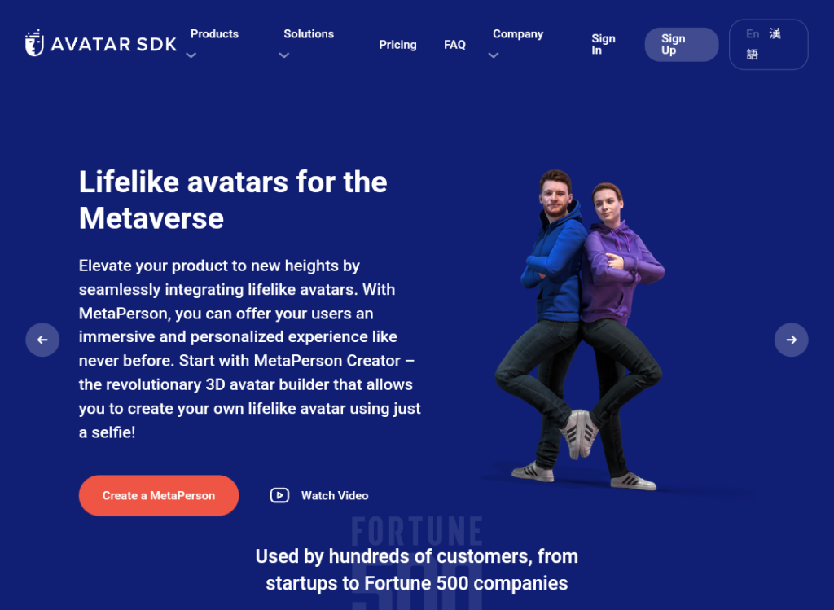Open the Products menu

pos(214,34)
